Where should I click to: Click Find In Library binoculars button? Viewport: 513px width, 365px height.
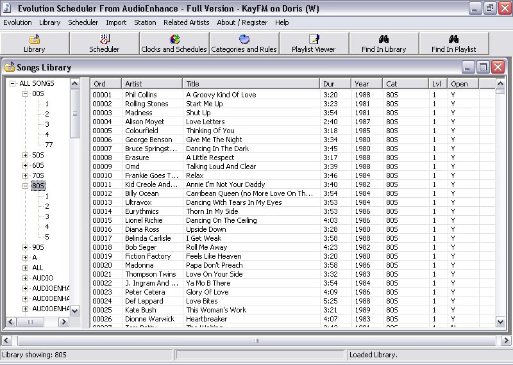383,43
